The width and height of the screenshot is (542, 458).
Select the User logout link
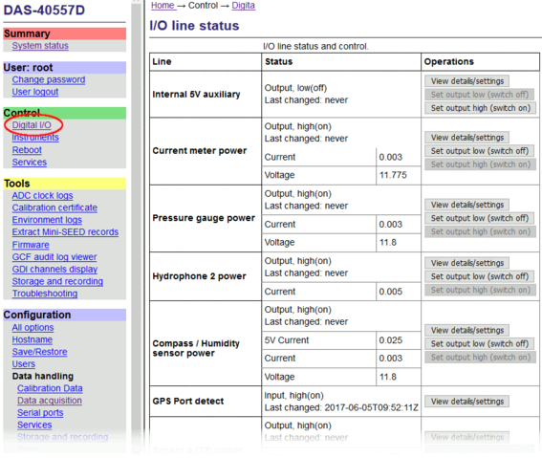click(35, 92)
